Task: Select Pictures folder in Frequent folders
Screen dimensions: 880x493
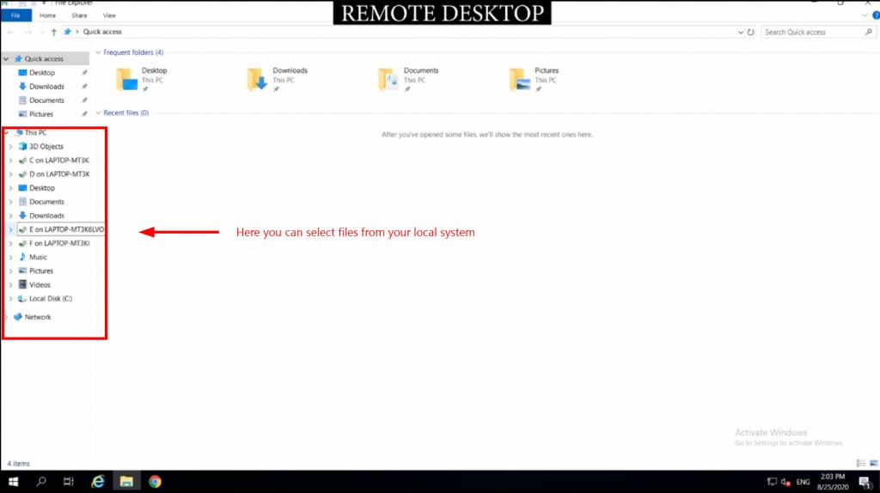Action: [535, 79]
